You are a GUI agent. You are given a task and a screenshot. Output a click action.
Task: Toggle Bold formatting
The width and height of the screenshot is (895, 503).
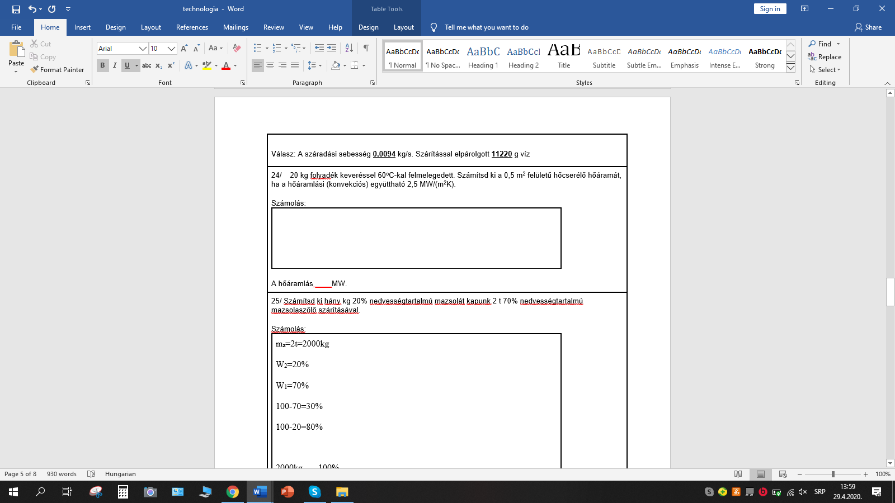pos(102,65)
